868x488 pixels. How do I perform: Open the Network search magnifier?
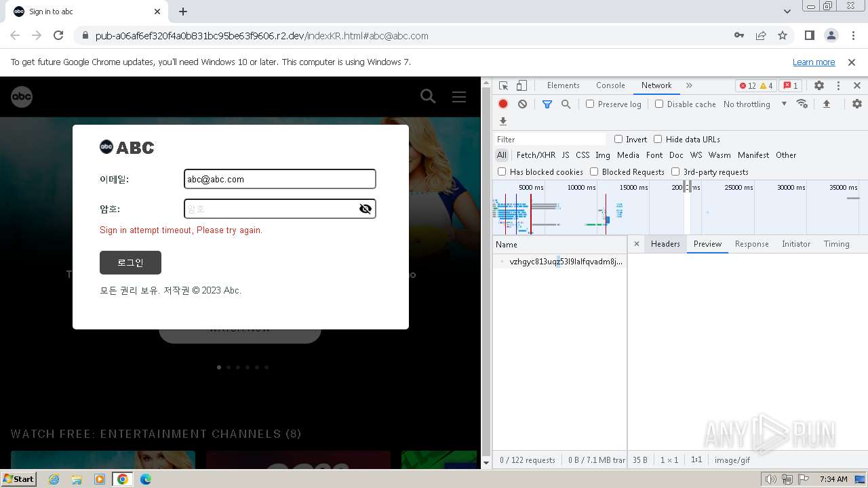pos(566,104)
